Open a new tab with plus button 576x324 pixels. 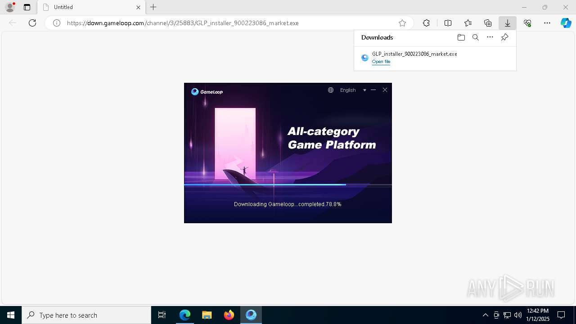pos(153,7)
